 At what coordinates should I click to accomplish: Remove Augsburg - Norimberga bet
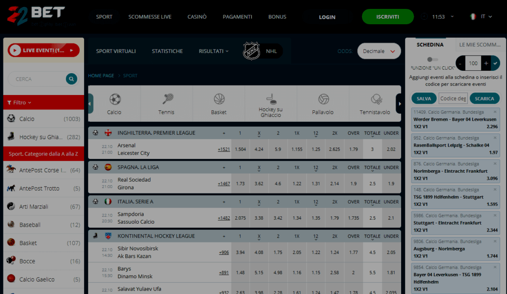pyautogui.click(x=495, y=241)
